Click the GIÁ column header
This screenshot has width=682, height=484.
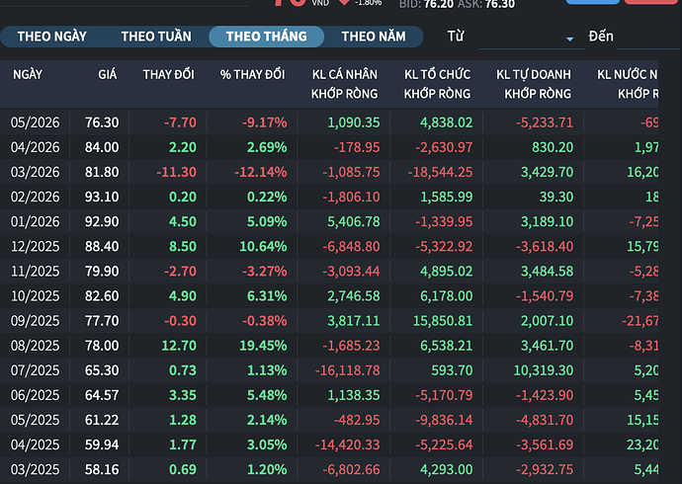108,75
